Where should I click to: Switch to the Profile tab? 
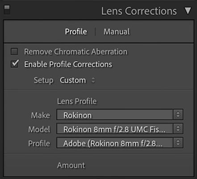pos(76,32)
